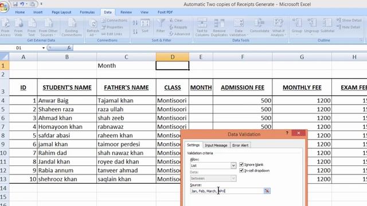This screenshot has width=367, height=206.
Task: Click the Data Validation help button
Action: [x=287, y=133]
